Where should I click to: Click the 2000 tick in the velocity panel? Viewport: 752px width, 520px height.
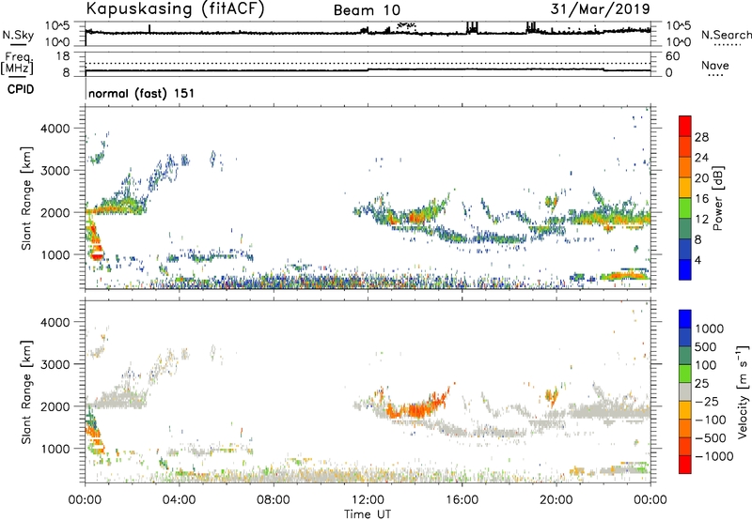[55, 406]
